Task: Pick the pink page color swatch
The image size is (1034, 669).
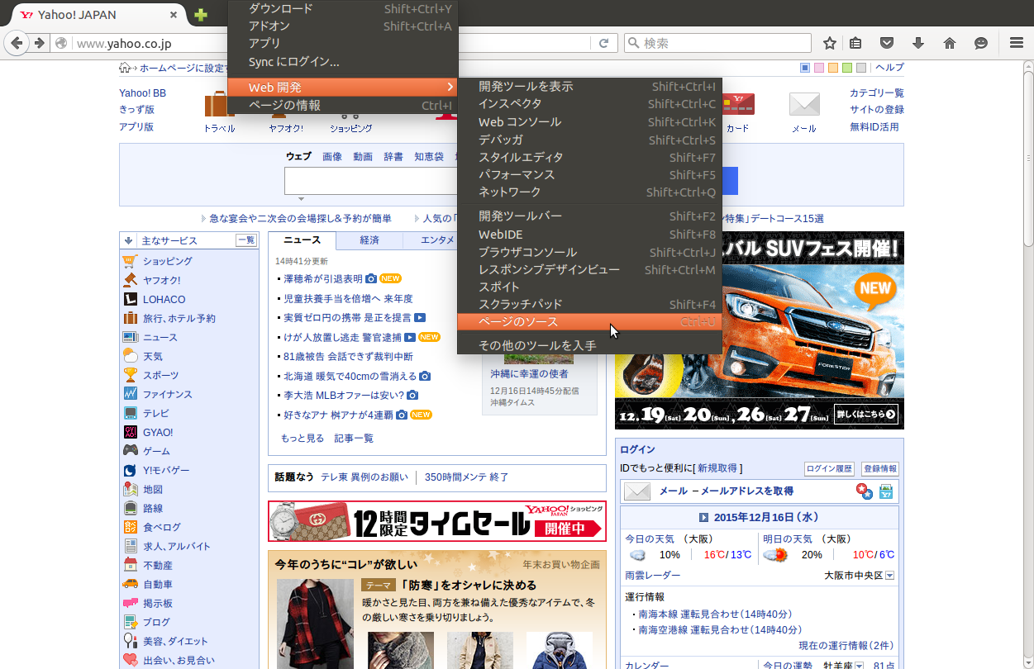Action: pyautogui.click(x=820, y=68)
